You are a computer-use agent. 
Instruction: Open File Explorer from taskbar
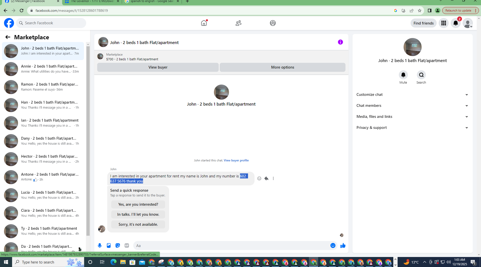pyautogui.click(x=123, y=262)
